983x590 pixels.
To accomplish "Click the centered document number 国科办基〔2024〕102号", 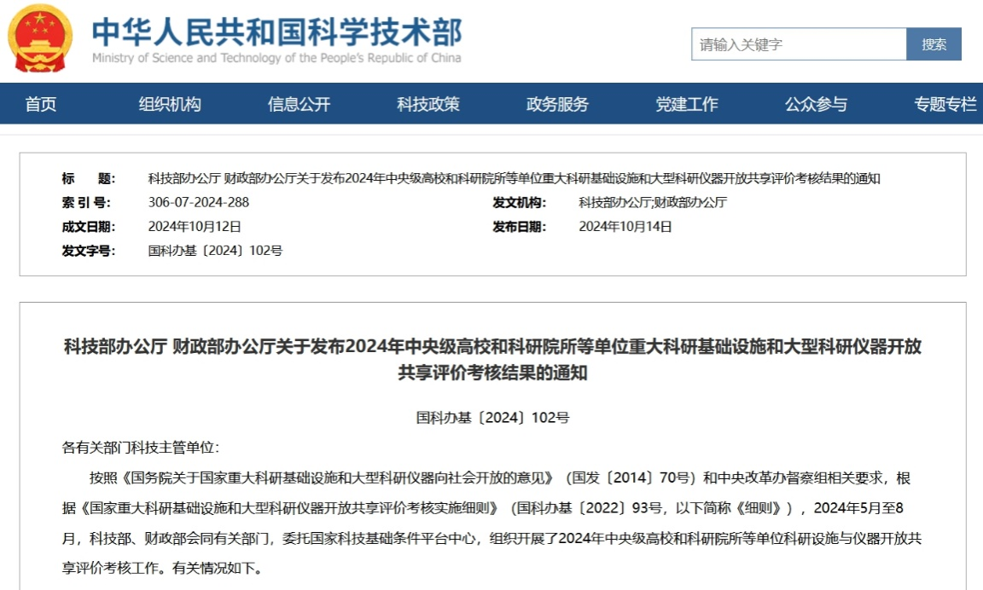I will pos(492,418).
